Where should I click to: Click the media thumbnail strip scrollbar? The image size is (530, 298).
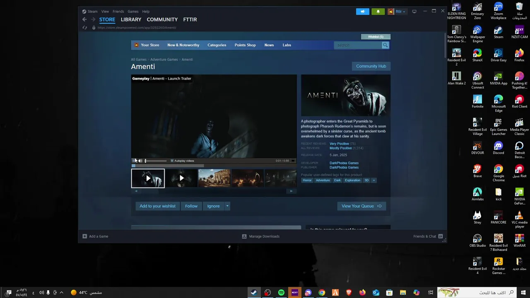214,191
